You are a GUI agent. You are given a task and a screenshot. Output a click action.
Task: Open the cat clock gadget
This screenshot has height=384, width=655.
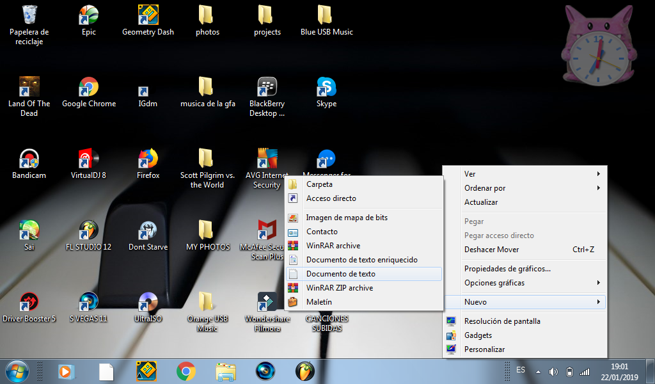(x=599, y=46)
